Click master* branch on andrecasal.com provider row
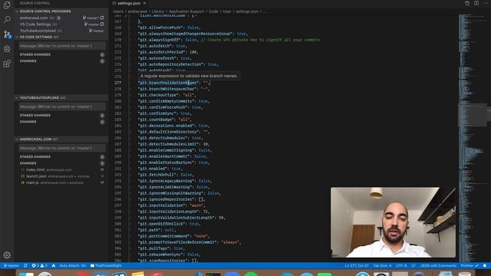Viewport: 491px width, 276px height. [x=91, y=18]
